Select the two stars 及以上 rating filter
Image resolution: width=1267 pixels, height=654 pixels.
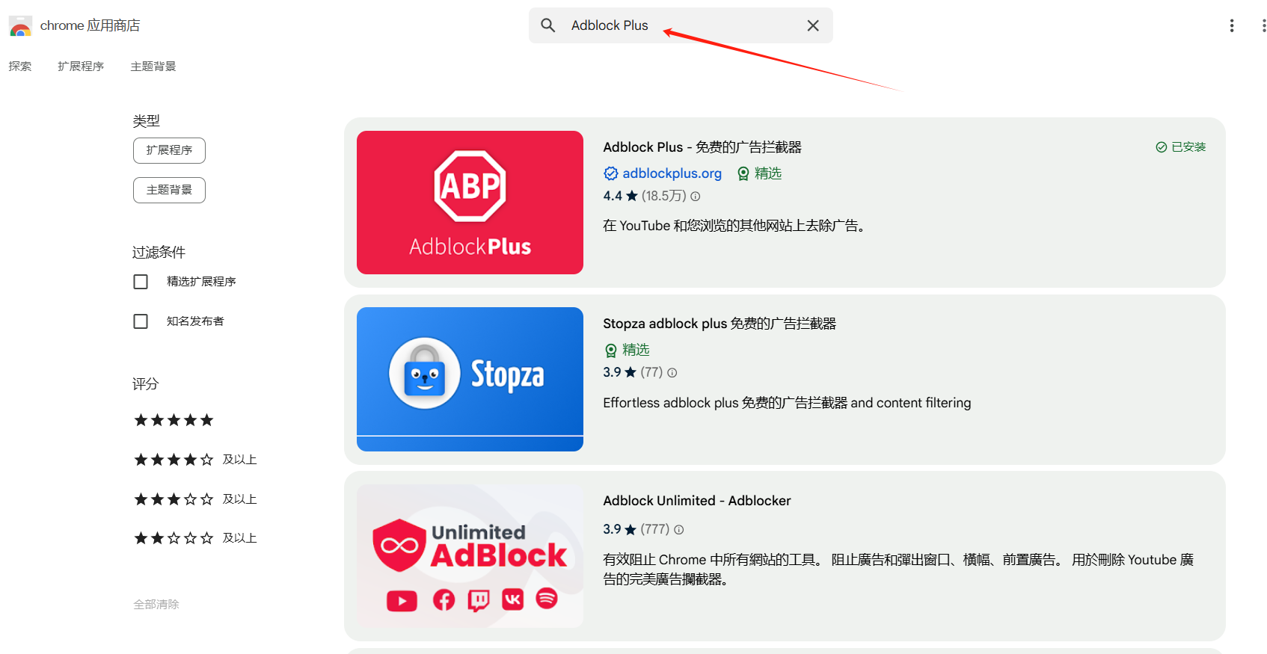pyautogui.click(x=195, y=538)
